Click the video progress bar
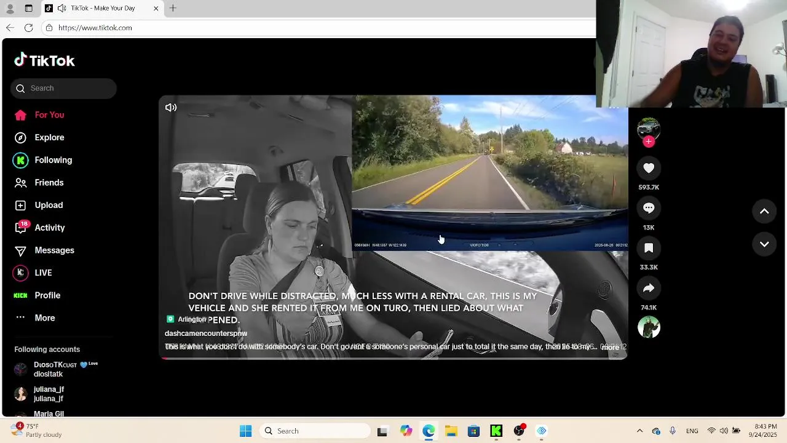Screen dimensions: 787x443 tap(393, 358)
